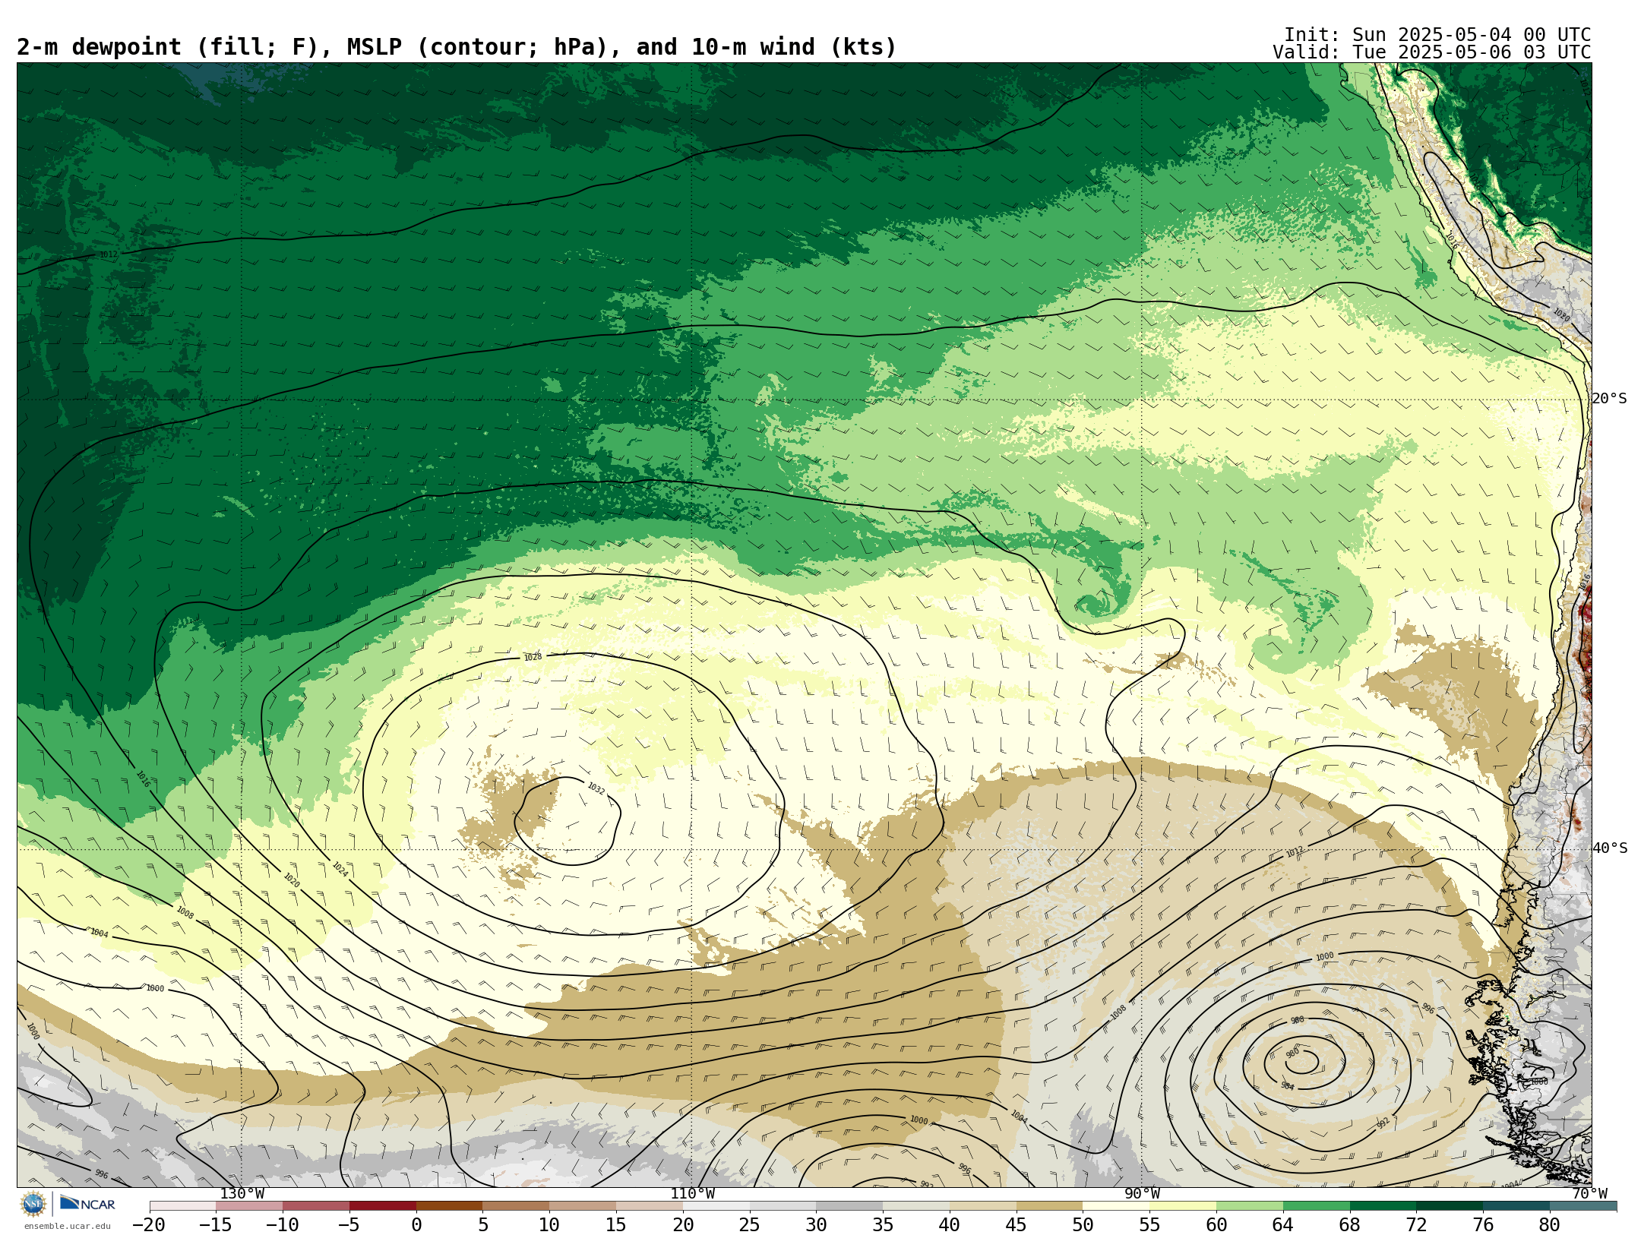
Task: Pick the colorbar swatch between 5 and 10
Action: tap(516, 1206)
